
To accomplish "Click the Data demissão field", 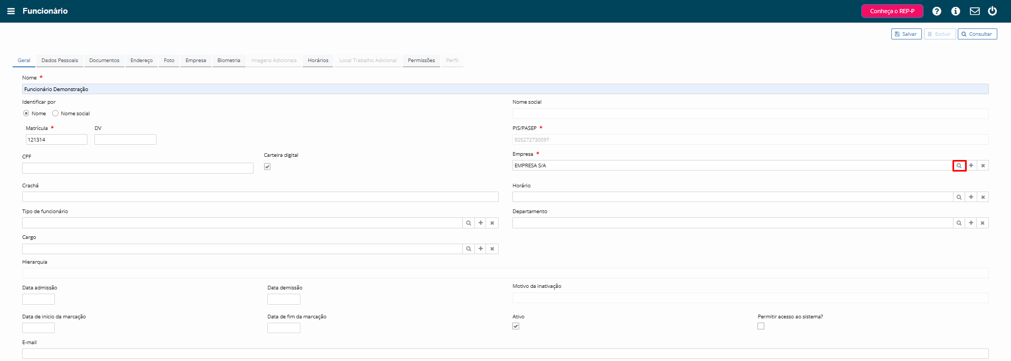I will [284, 299].
